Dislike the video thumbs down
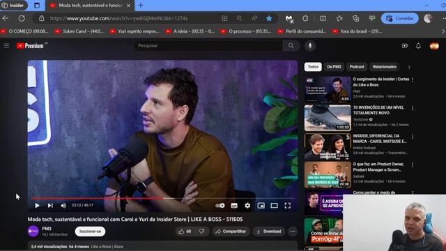 point(201,231)
